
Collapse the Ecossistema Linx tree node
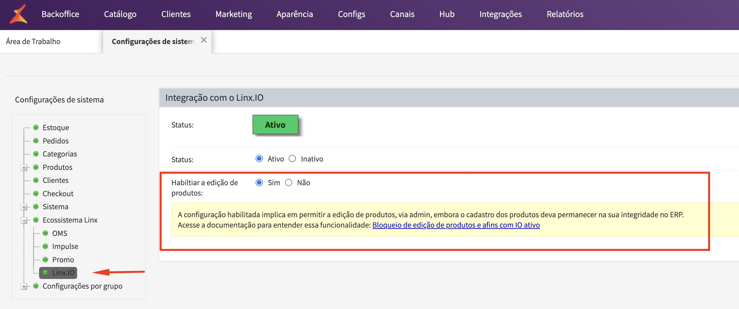pyautogui.click(x=24, y=220)
